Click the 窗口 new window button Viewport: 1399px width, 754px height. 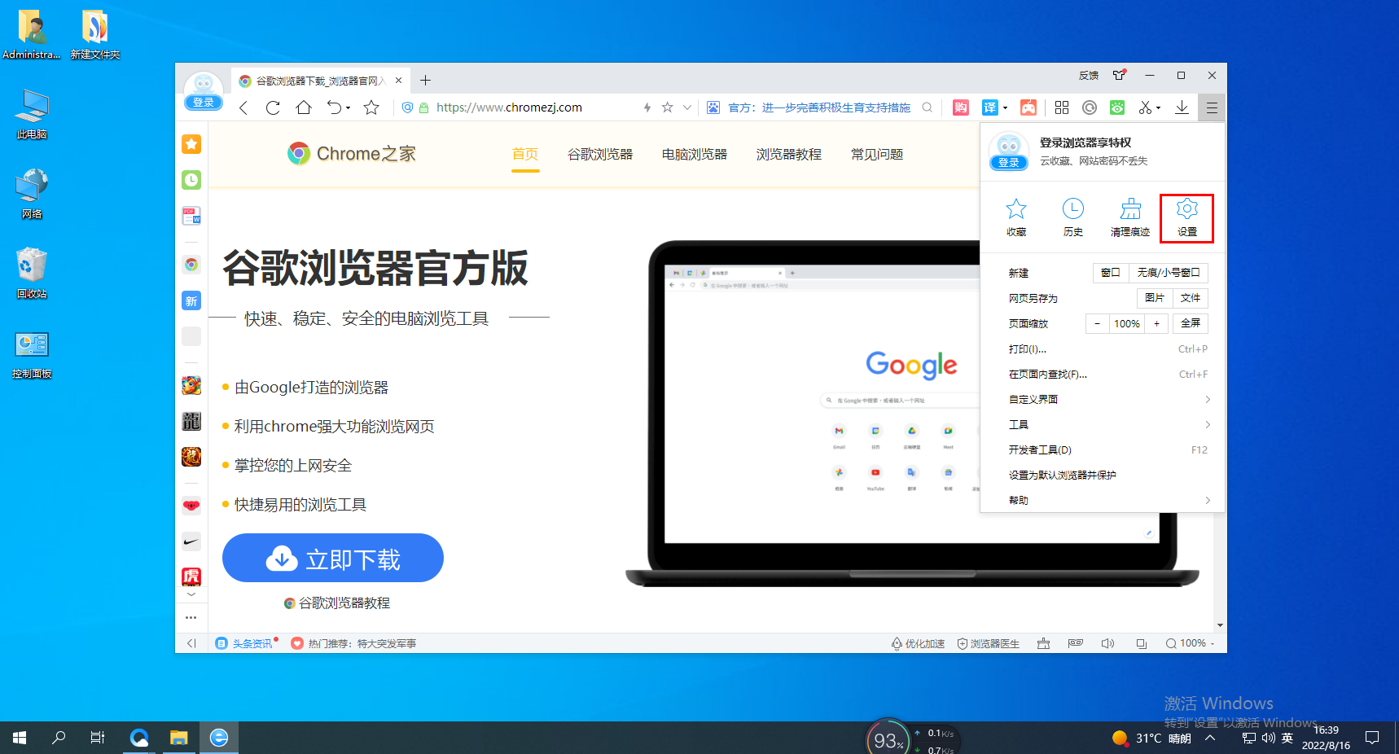[x=1111, y=273]
